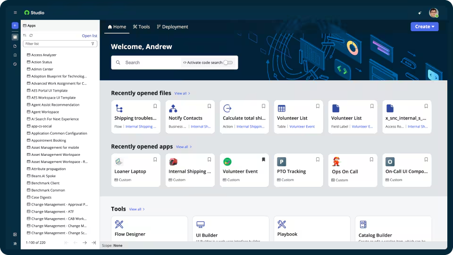The width and height of the screenshot is (453, 255).
Task: Select Attribute propagation in apps list
Action: tap(48, 169)
